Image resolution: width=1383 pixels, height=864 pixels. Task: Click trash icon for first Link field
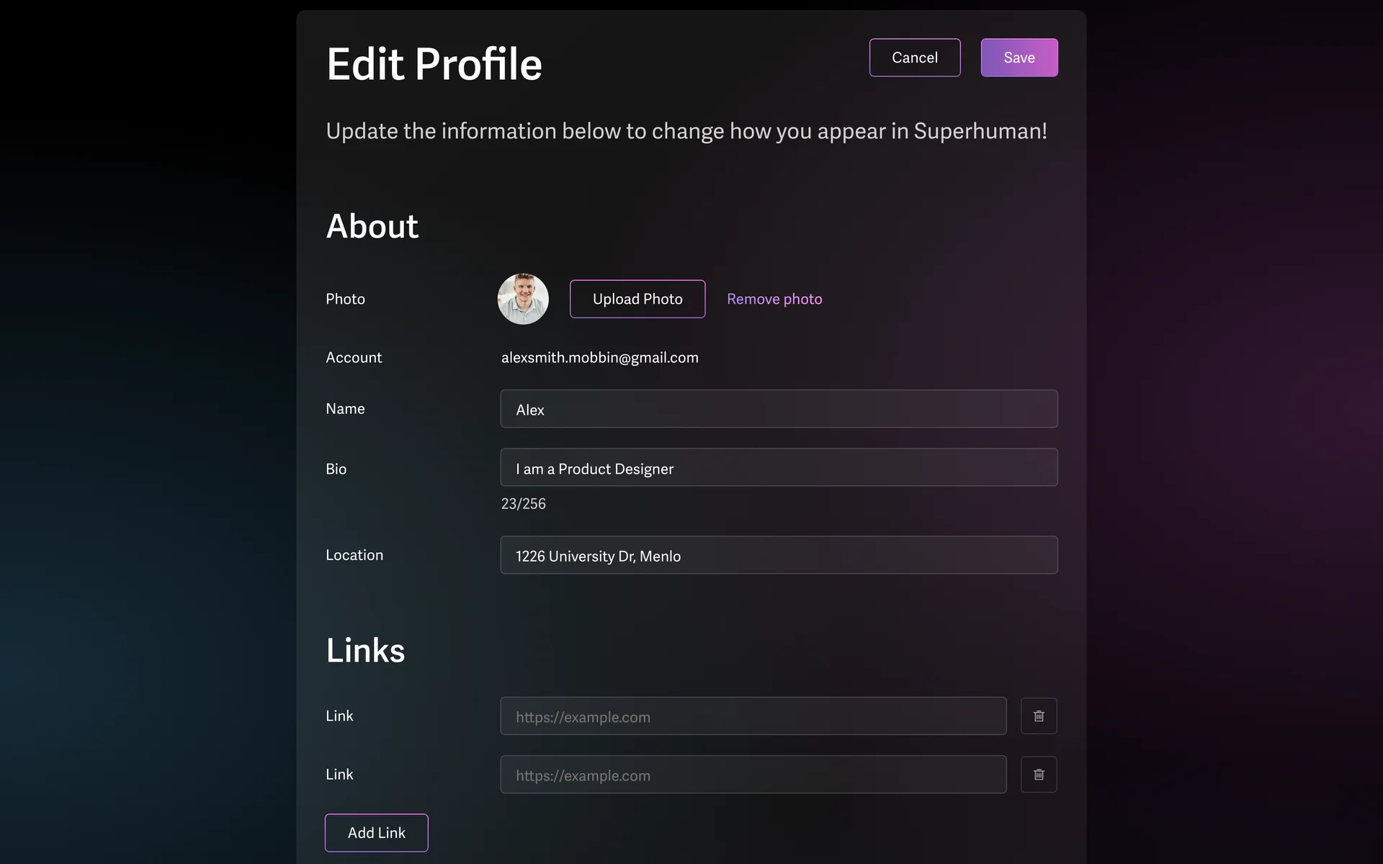tap(1038, 716)
